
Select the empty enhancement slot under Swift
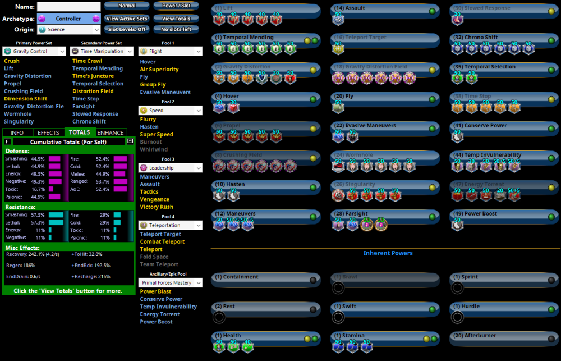pos(338,317)
